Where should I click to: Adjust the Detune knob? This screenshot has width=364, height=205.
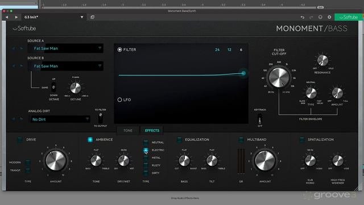pyautogui.click(x=76, y=88)
